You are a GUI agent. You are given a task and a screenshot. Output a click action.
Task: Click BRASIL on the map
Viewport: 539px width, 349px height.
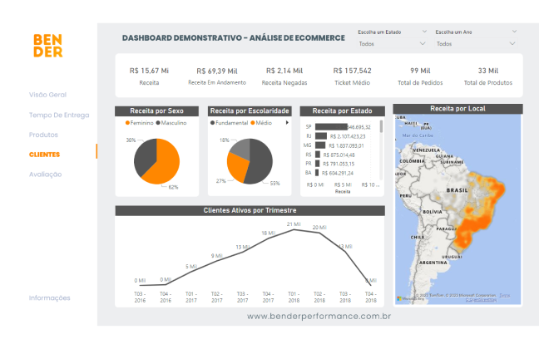(x=457, y=190)
